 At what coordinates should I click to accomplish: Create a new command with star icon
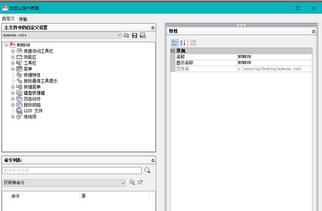tap(140, 182)
